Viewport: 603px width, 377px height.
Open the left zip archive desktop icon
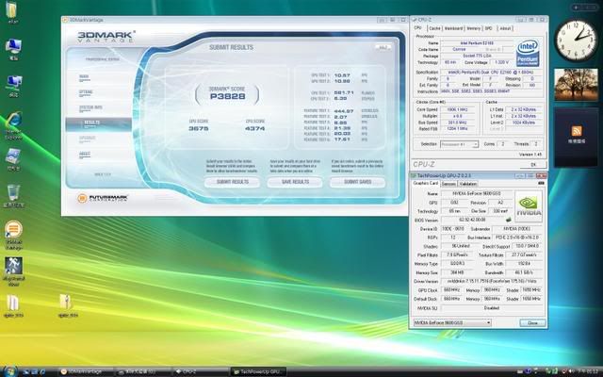click(12, 303)
